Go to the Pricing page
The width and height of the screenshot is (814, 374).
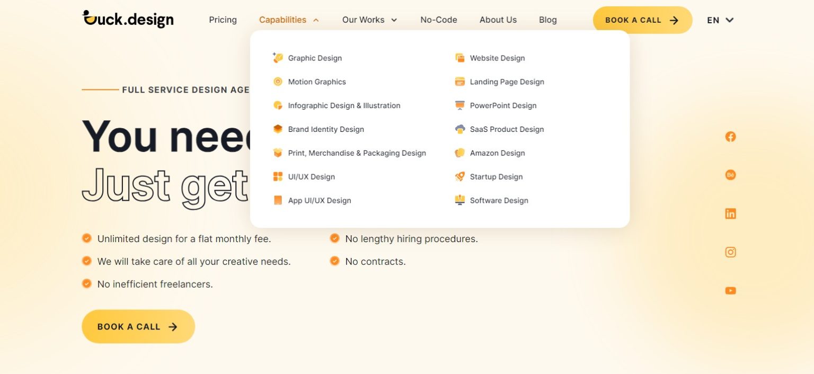point(223,20)
